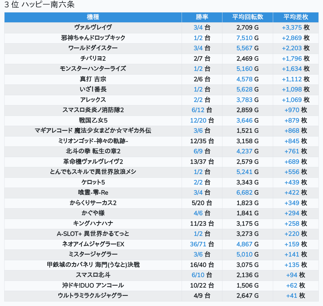Select the 6/12 台 win rate cell
This screenshot has width=323, height=306.
coord(202,110)
